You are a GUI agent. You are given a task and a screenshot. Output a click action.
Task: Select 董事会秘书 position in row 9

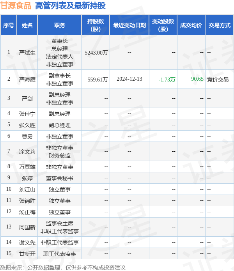click(x=60, y=178)
